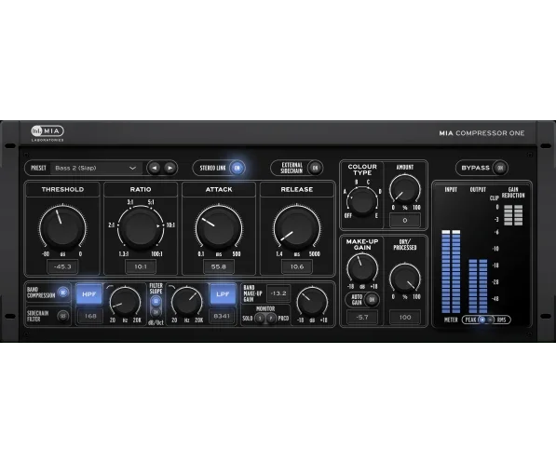Toggle the Band Compression ON button

point(63,293)
